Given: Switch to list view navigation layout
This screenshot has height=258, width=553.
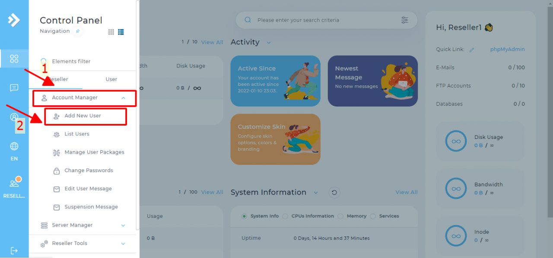Looking at the screenshot, I should tap(121, 32).
